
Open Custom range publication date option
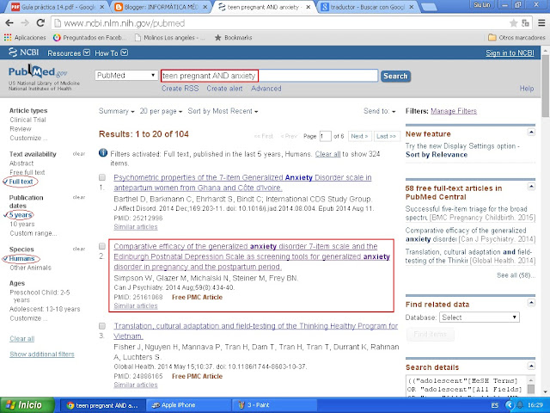pyautogui.click(x=33, y=233)
